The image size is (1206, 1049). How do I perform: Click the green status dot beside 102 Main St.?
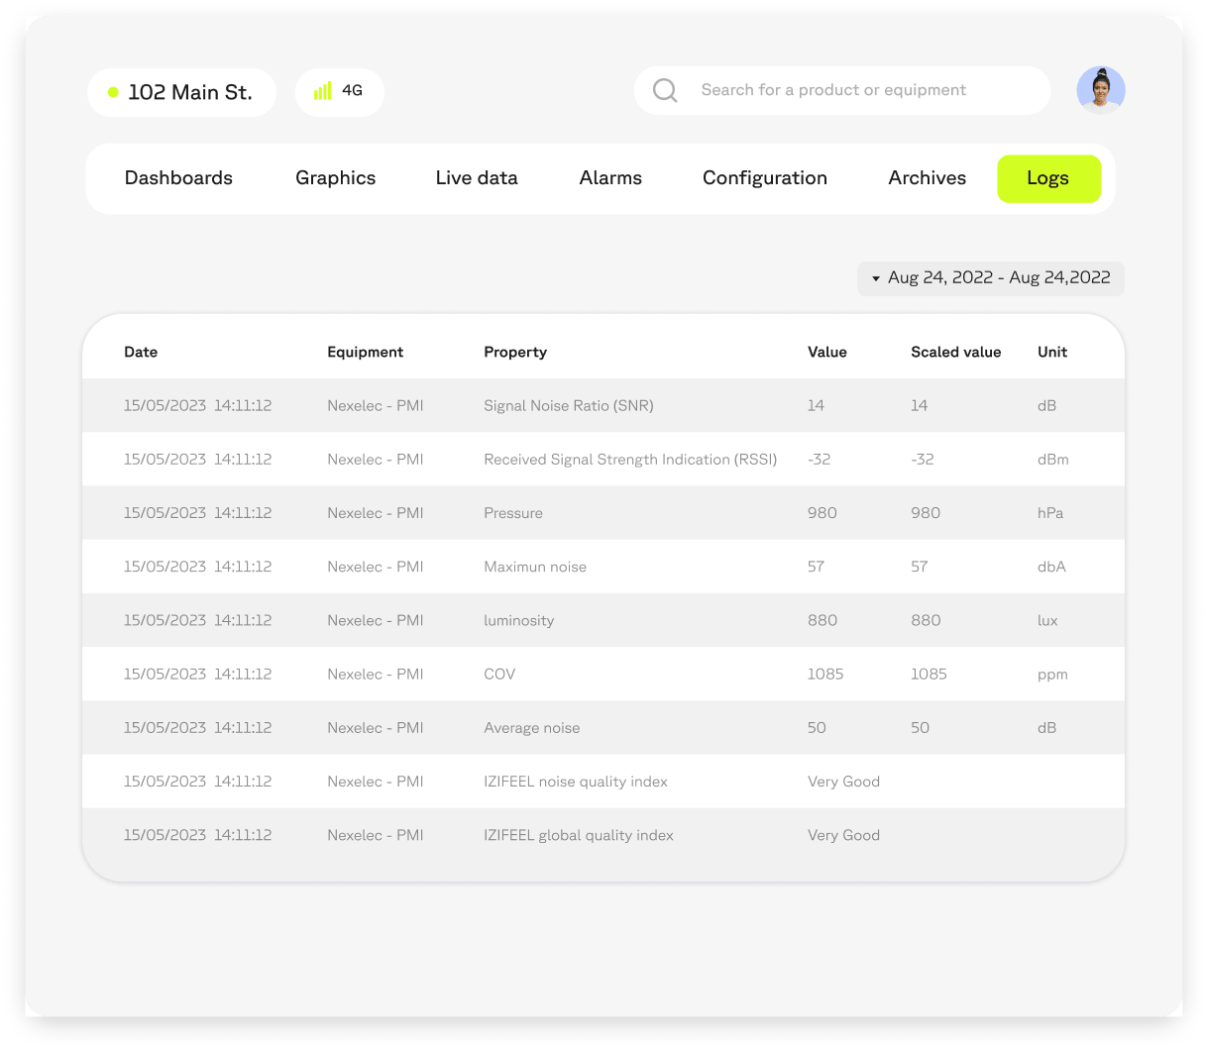[113, 92]
